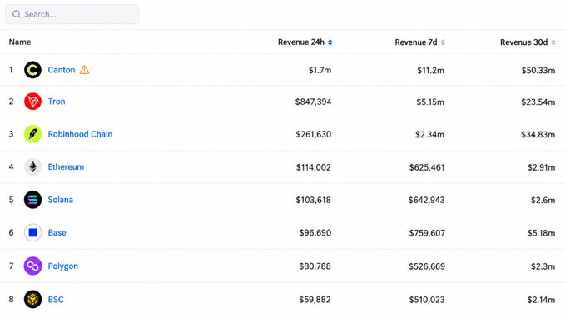Open the Base chain link
Viewport: 565px width, 318px height.
pos(57,232)
